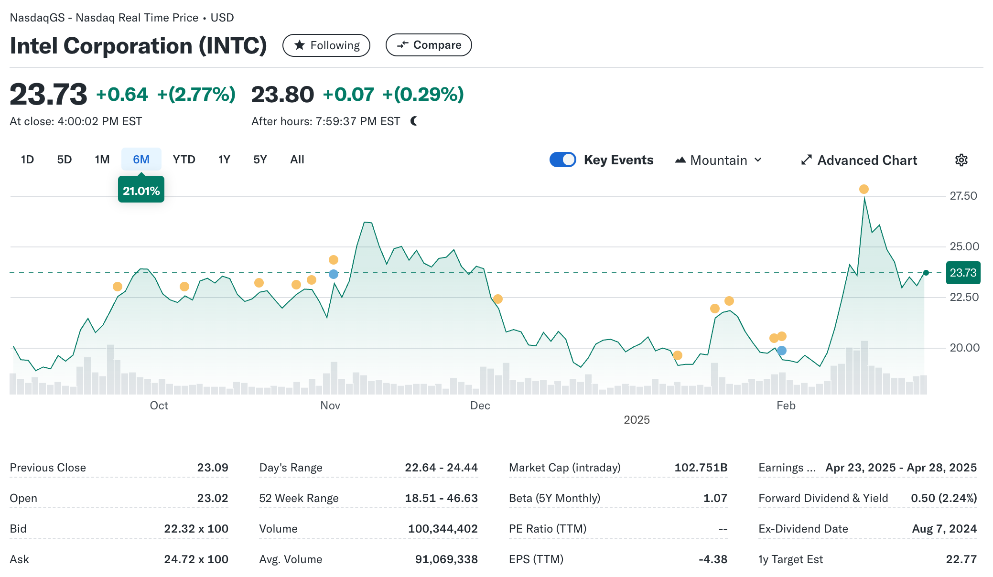Image resolution: width=993 pixels, height=577 pixels.
Task: Click the blue event marker near February
Action: coord(782,351)
